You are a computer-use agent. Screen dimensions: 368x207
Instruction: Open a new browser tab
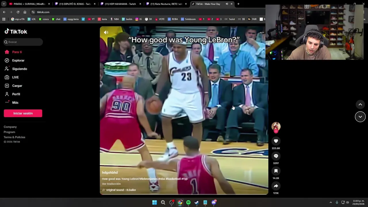(238, 4)
